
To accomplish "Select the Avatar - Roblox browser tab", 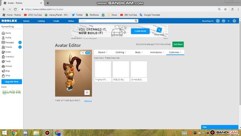I will (21, 3).
